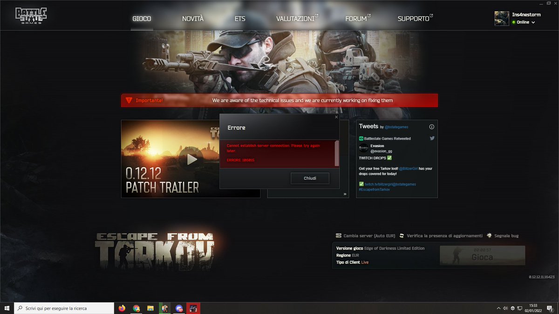Screen dimensions: 559x314
Task: Open Firefox from the taskbar
Action: pyautogui.click(x=122, y=308)
